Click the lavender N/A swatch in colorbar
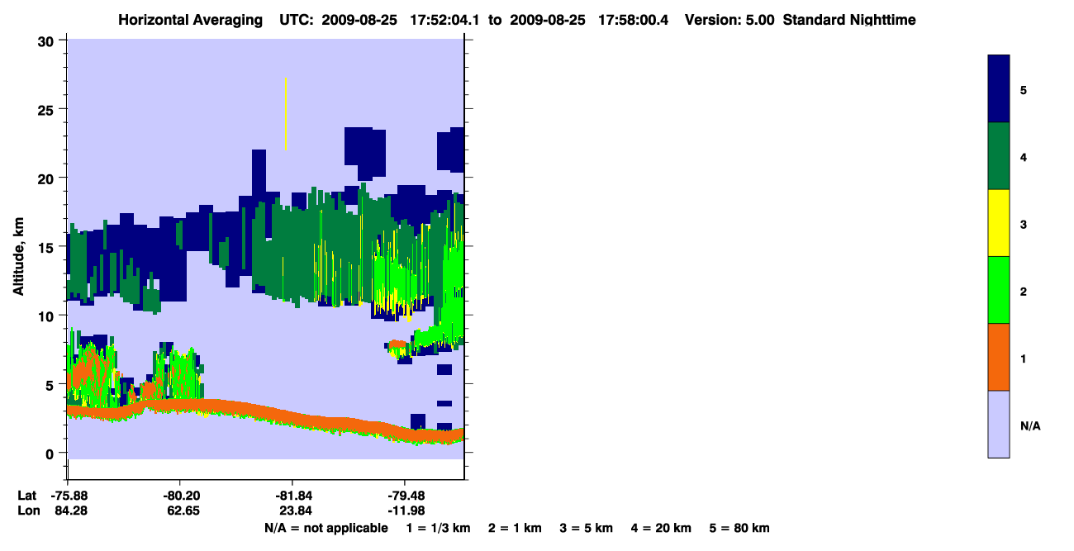The image size is (1074, 551). point(999,424)
